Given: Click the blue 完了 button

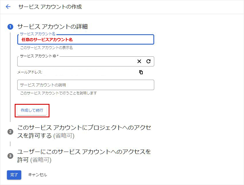Looking at the screenshot, I should point(14,175).
